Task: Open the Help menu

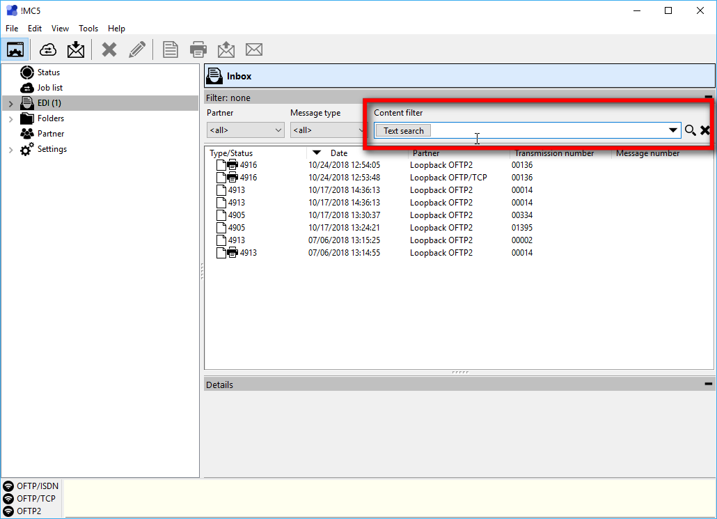Action: coord(117,29)
